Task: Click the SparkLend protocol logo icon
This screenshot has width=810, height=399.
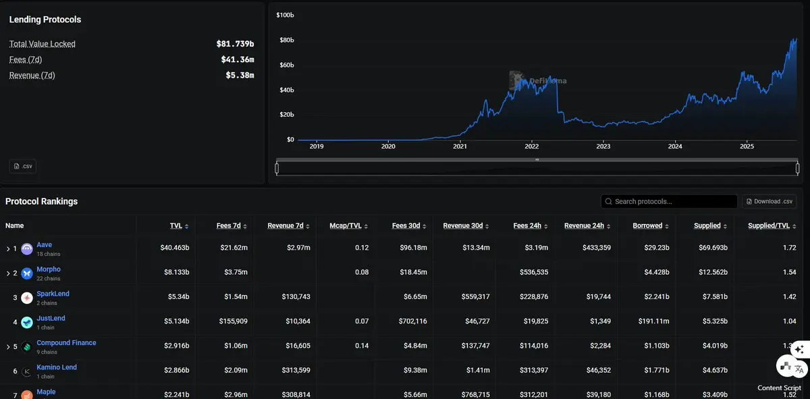Action: point(27,298)
